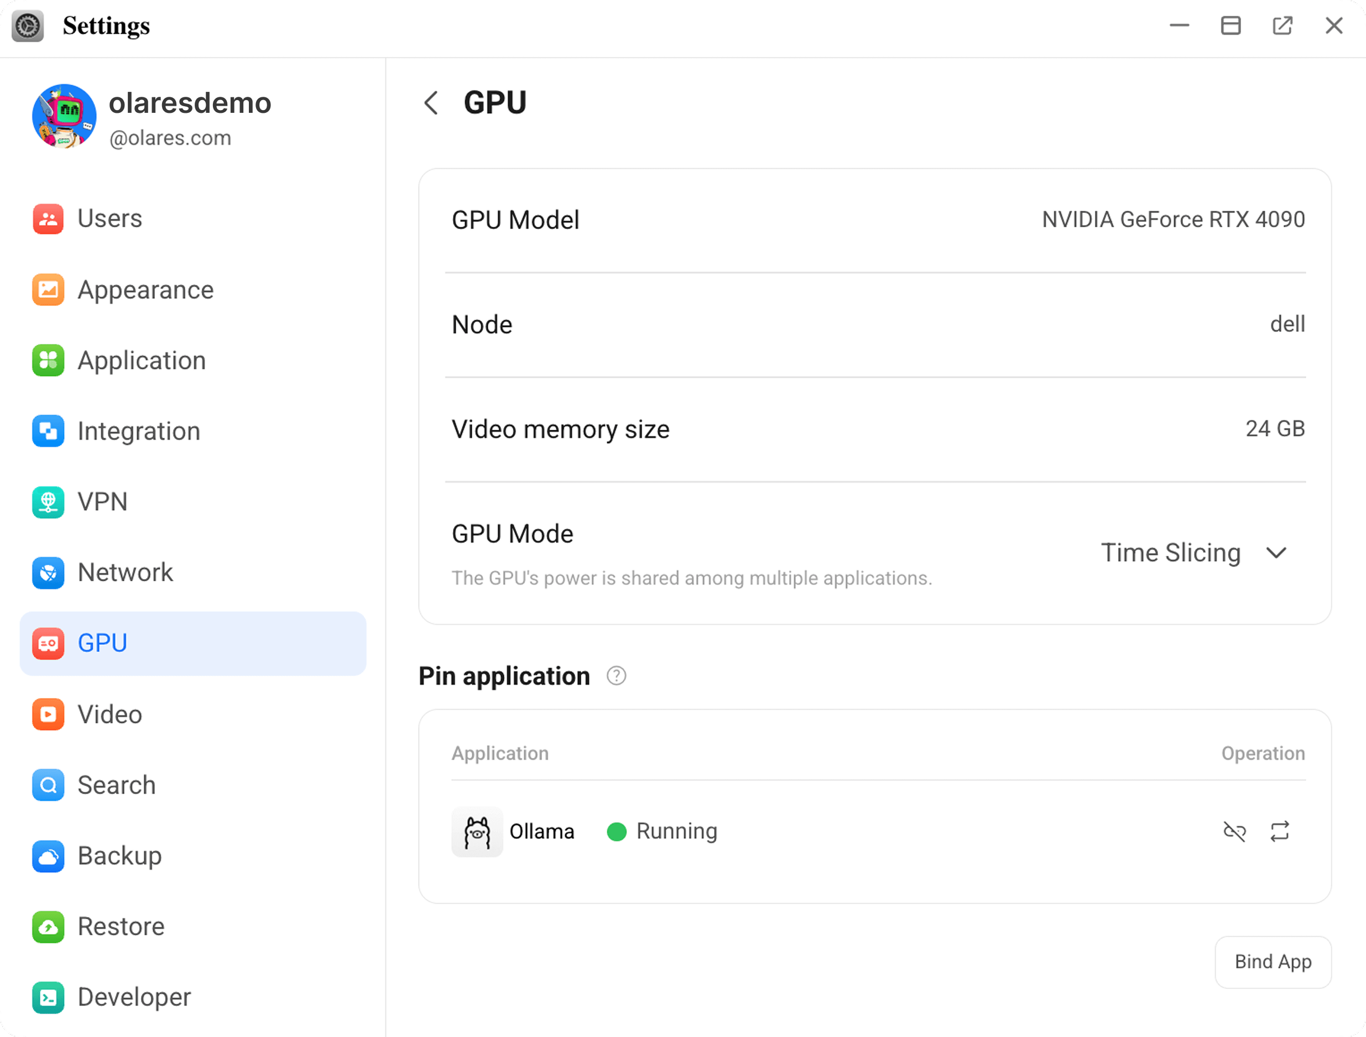
Task: Open the Users settings icon
Action: point(48,218)
